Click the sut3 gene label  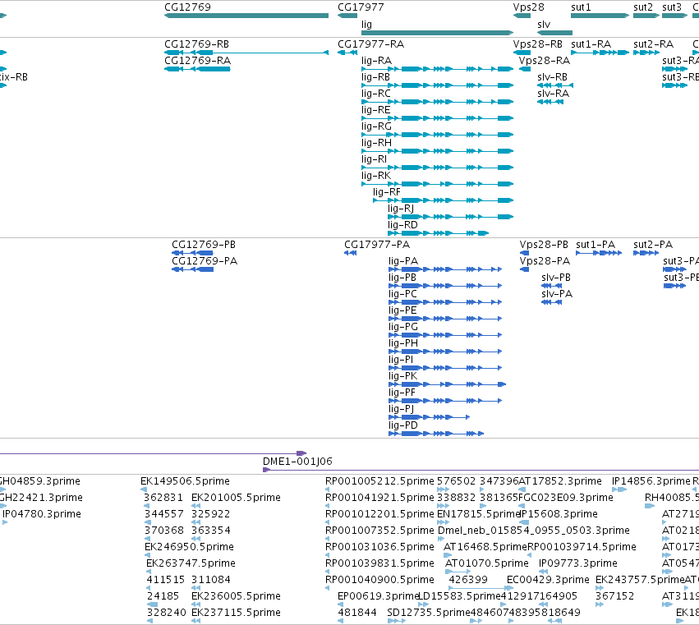coord(672,7)
